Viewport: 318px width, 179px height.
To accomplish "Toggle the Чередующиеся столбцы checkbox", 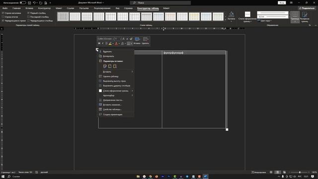I will [28, 21].
